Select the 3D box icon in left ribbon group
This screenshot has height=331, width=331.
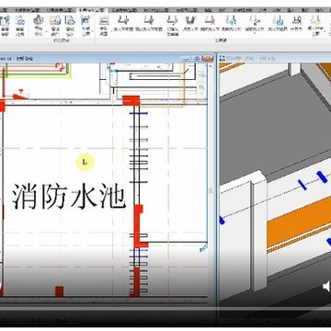click(38, 20)
